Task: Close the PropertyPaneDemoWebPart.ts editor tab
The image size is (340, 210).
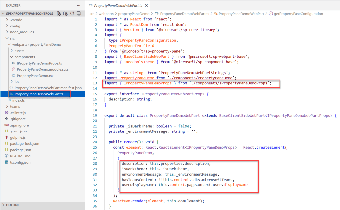Action: [146, 5]
